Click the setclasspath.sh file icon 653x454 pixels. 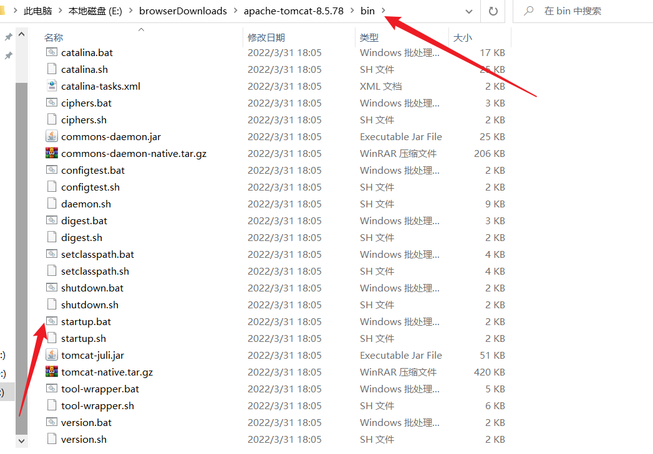click(52, 271)
